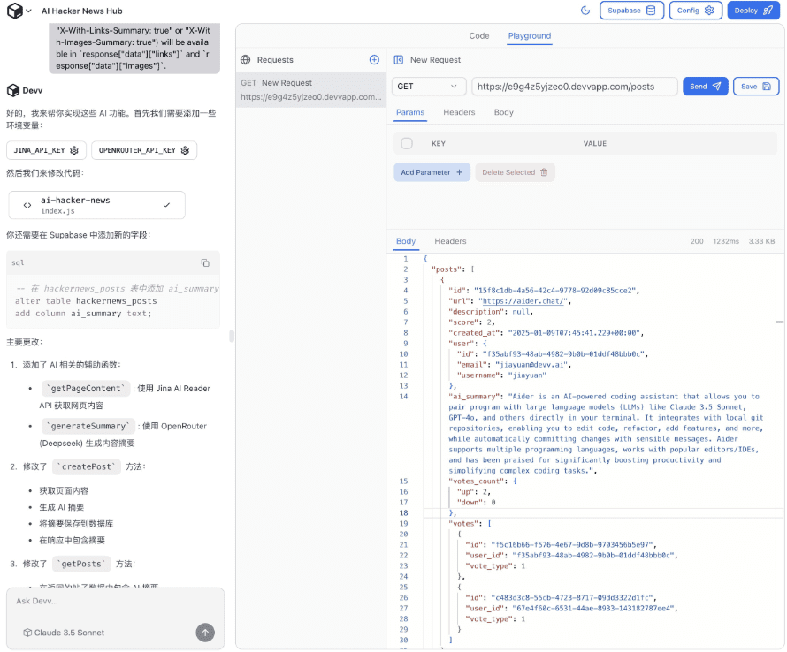Submit message with the up-arrow button
Image resolution: width=787 pixels, height=652 pixels.
205,633
